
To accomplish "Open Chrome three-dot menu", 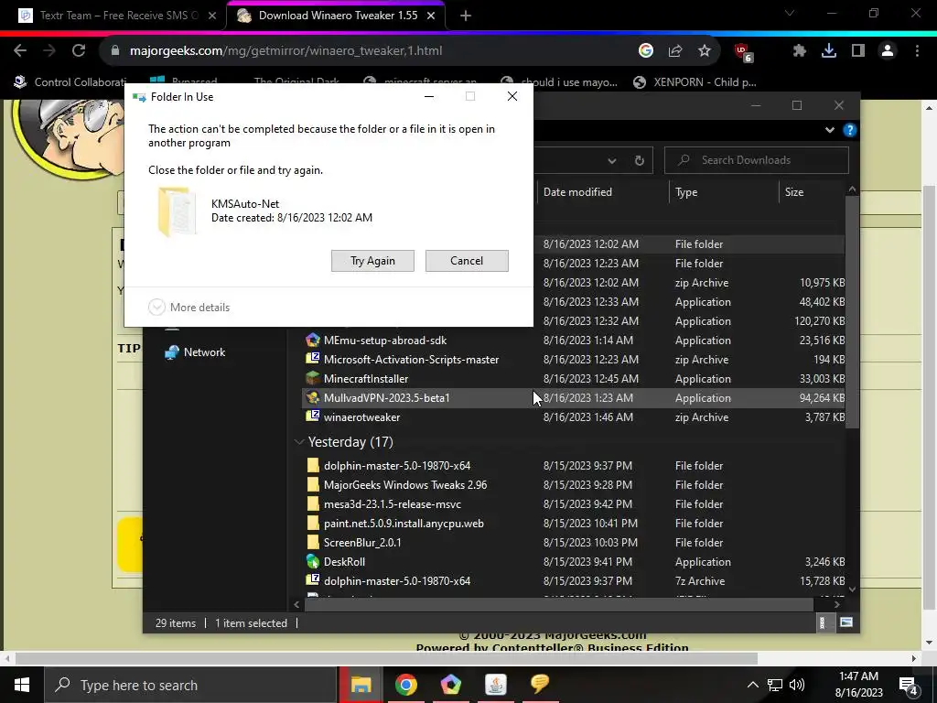I will click(x=917, y=51).
